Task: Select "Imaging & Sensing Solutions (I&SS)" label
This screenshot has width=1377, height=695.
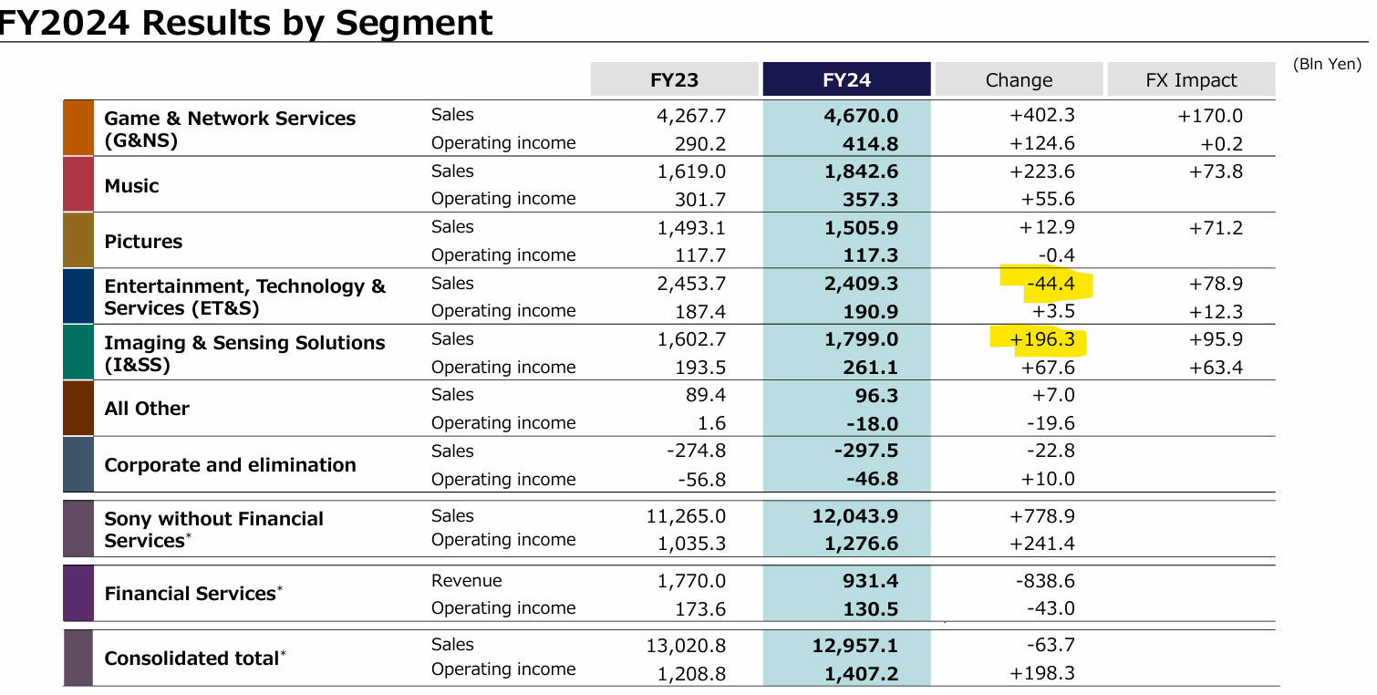Action: [244, 354]
